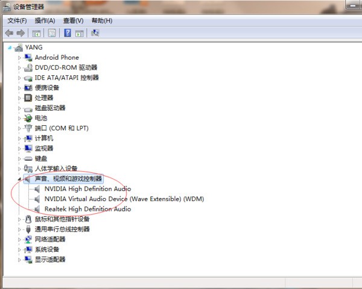362x289 pixels.
Task: Click speaker icon beside Realtek High Definition Audio
Action: click(x=37, y=210)
